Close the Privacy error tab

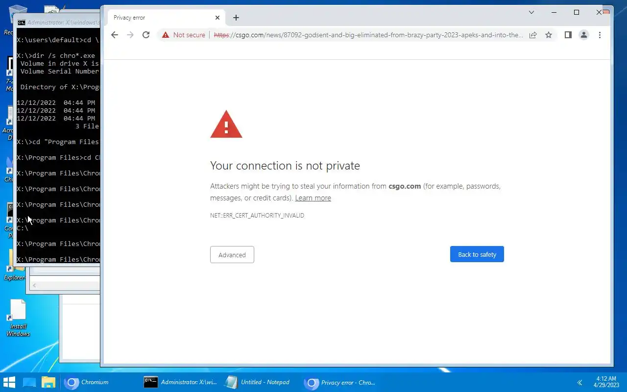tap(217, 18)
